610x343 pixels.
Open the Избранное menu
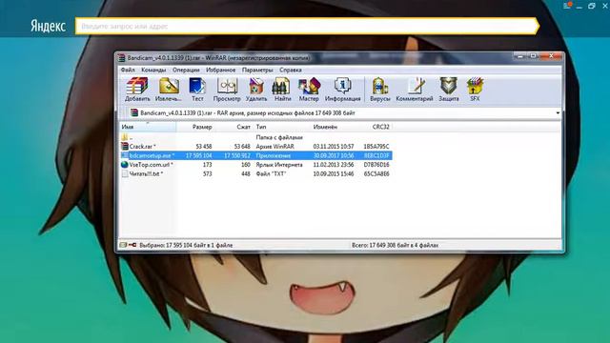click(220, 70)
